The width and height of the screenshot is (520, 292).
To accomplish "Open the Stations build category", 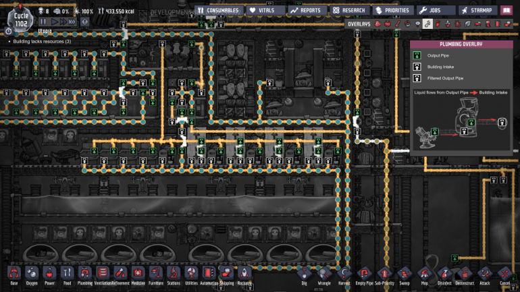I will click(x=174, y=275).
